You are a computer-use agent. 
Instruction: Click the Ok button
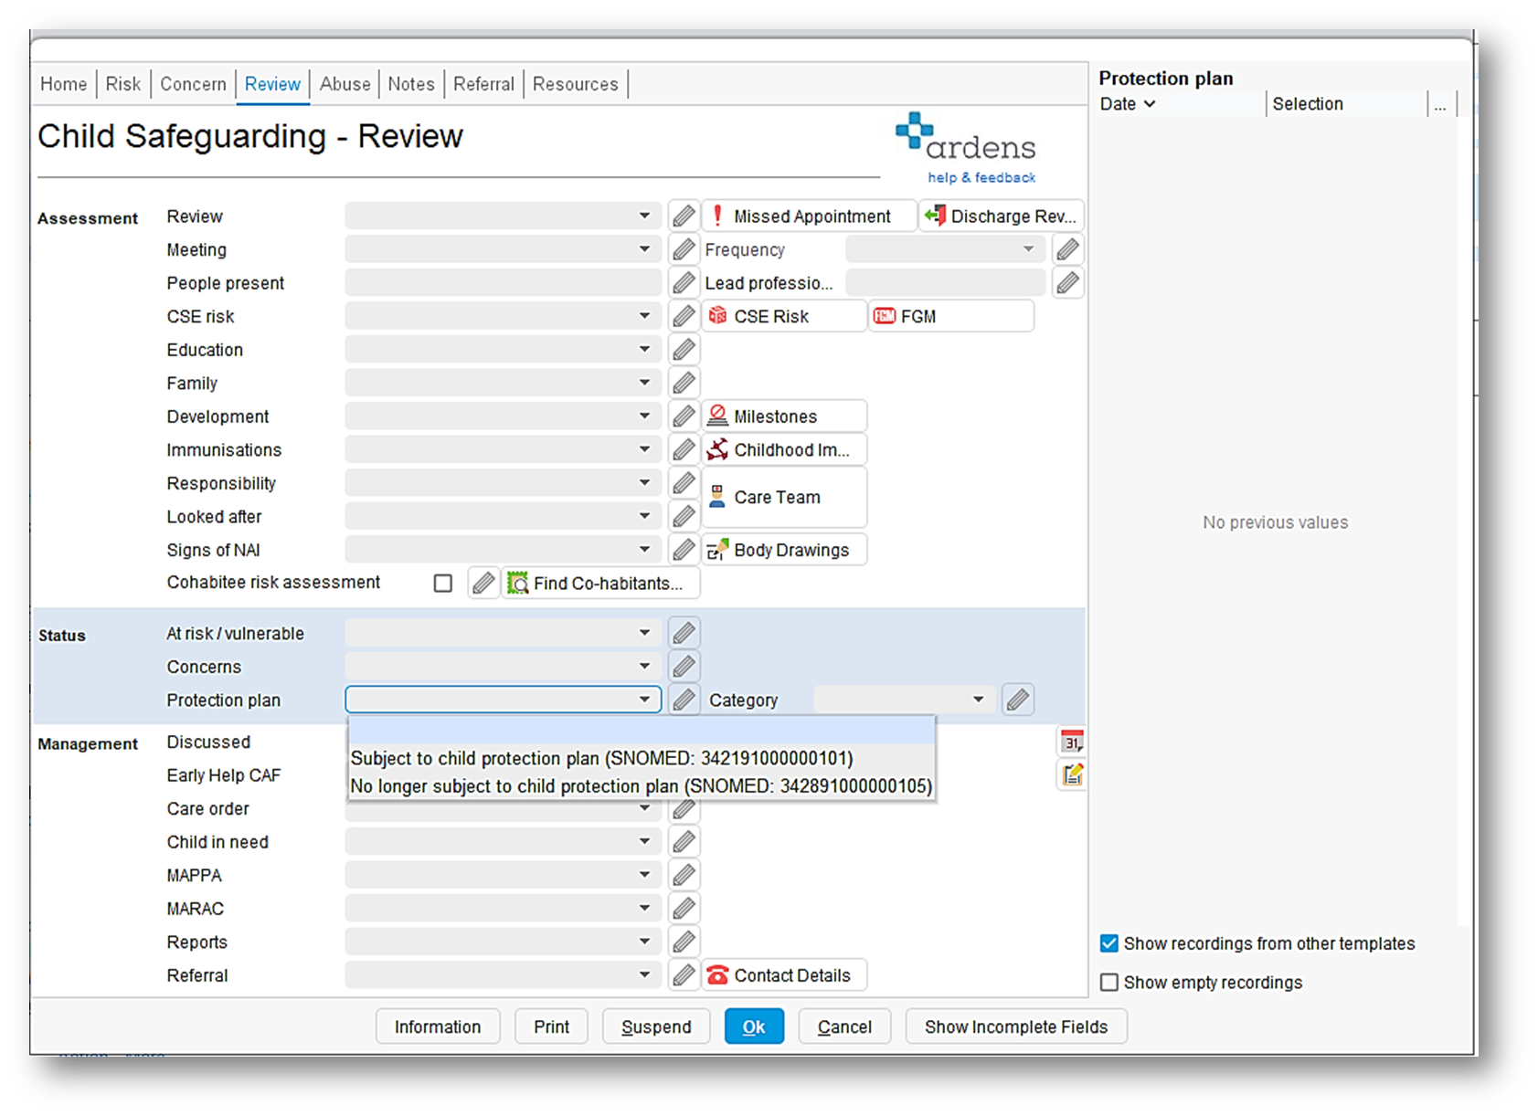pos(754,1027)
